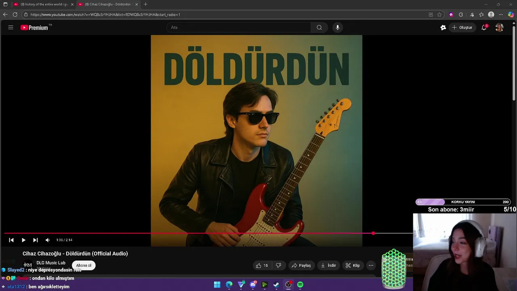Add this page to favorites star
This screenshot has width=517, height=291.
coord(439,15)
